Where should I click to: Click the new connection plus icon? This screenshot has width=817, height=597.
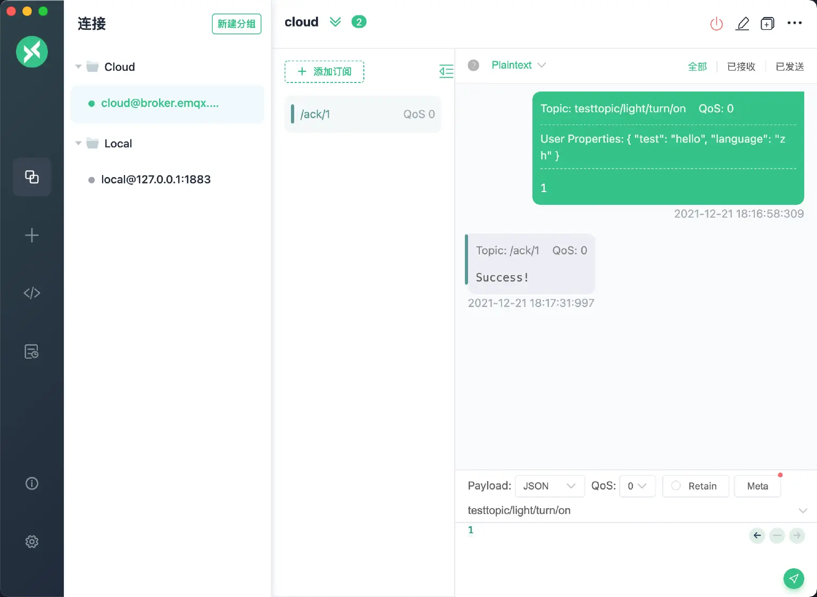click(x=32, y=235)
